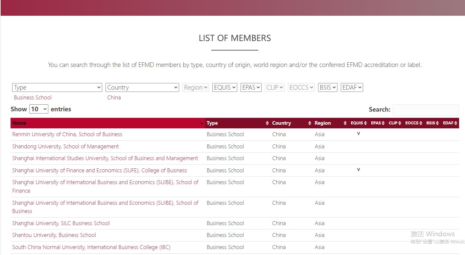The height and width of the screenshot is (255, 465).
Task: Open the BSIS filter dropdown
Action: click(327, 88)
